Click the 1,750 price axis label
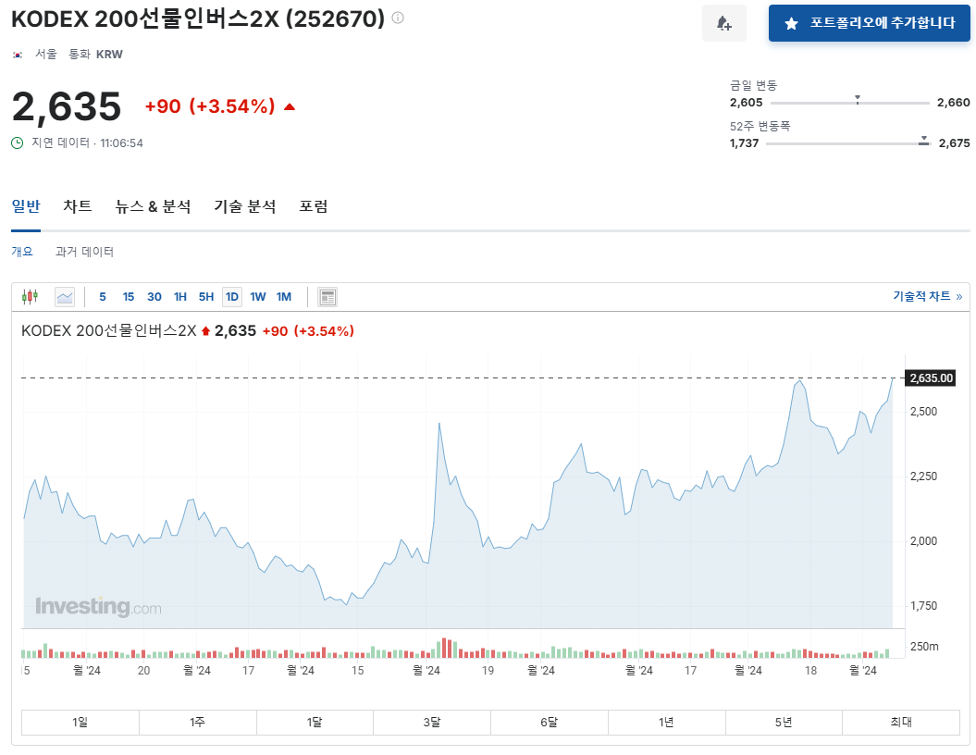Image resolution: width=976 pixels, height=755 pixels. [923, 606]
